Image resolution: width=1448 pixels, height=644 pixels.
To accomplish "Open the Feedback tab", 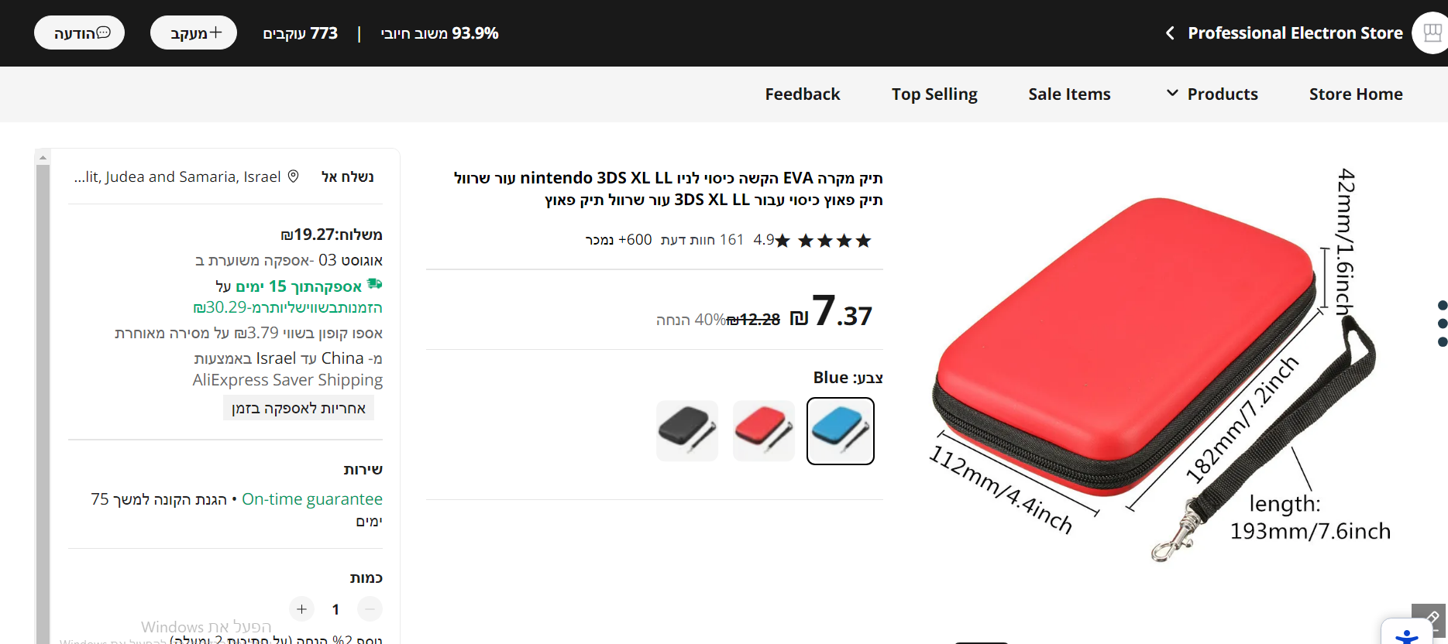I will (803, 94).
